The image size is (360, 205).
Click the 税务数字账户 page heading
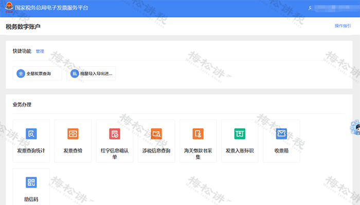tap(23, 27)
